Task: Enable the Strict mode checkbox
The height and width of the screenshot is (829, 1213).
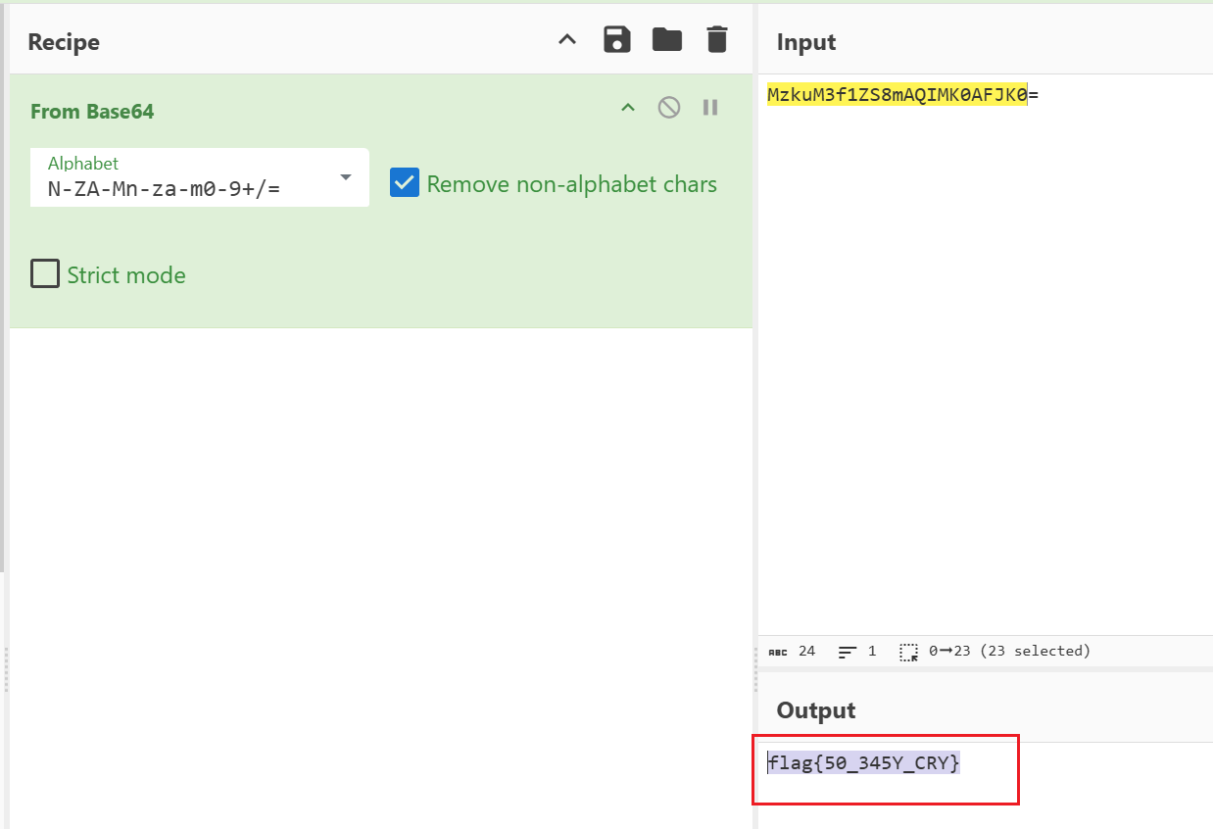Action: (x=45, y=274)
